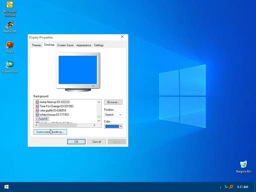Open the Settings tab
This screenshot has width=256, height=192.
99,45
